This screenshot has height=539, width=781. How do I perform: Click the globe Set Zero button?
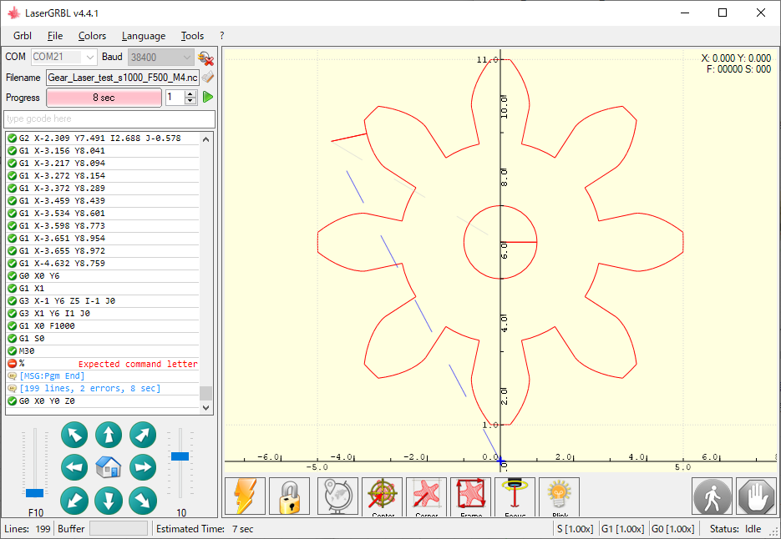point(337,496)
